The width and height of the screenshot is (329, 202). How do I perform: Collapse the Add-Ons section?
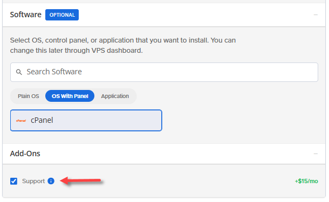coord(316,154)
